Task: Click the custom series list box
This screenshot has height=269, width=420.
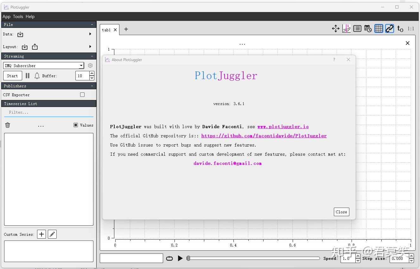Action: tap(49, 251)
